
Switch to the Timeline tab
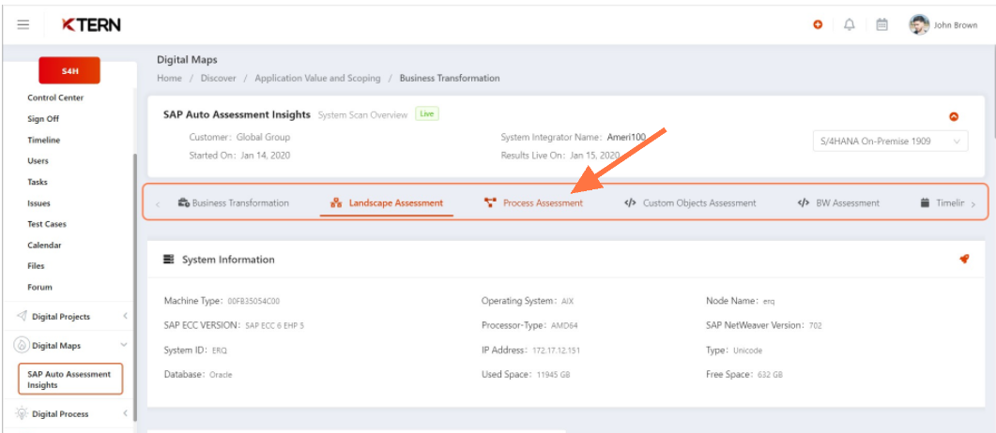click(942, 202)
